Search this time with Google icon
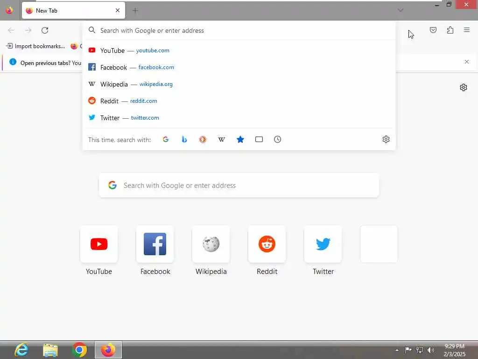 (x=166, y=139)
